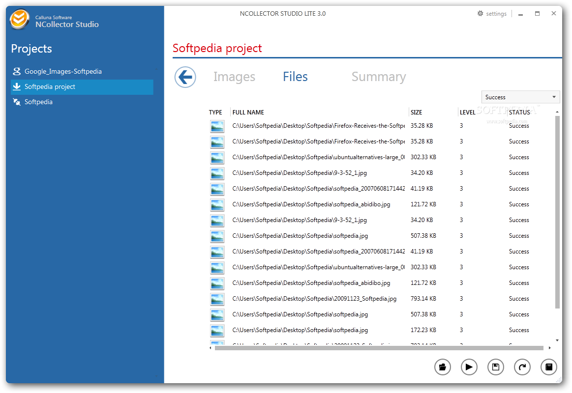Image resolution: width=572 pixels, height=393 pixels.
Task: Select the 20091123_Softpedia.jpg file path
Action: 314,299
